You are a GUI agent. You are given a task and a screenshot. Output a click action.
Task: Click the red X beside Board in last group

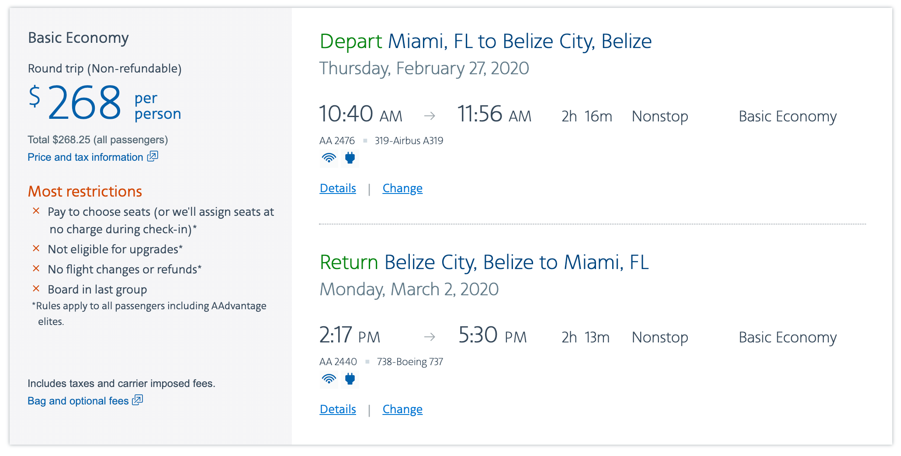[x=36, y=289]
